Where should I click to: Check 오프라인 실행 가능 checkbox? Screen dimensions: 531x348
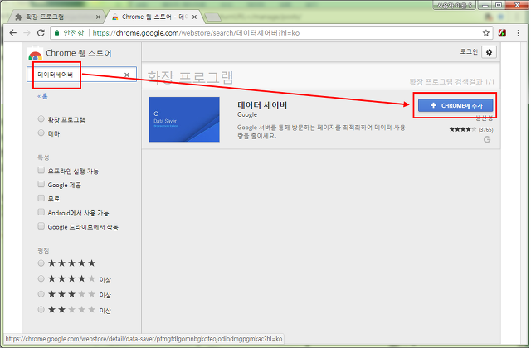pos(41,170)
